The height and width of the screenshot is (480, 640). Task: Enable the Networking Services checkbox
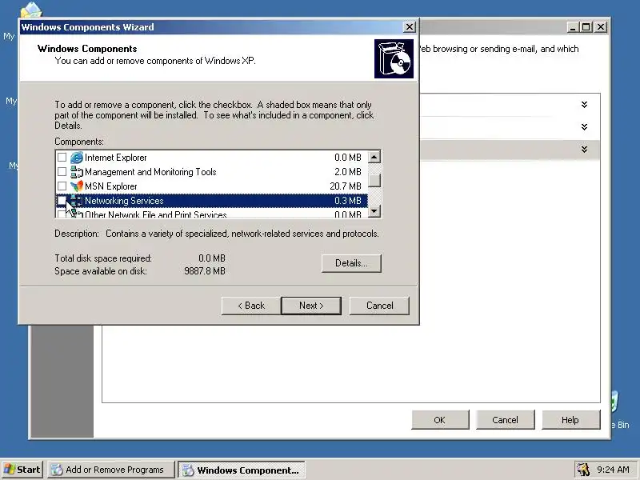[x=62, y=201]
